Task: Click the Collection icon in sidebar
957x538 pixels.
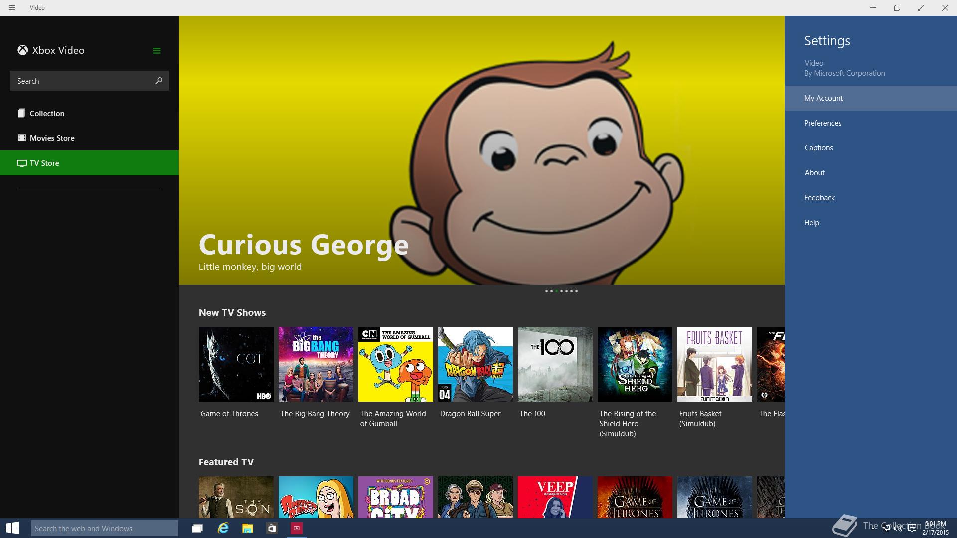Action: pyautogui.click(x=21, y=113)
